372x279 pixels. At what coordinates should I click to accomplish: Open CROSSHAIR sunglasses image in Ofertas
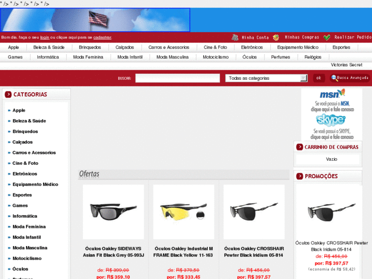pos(254,212)
